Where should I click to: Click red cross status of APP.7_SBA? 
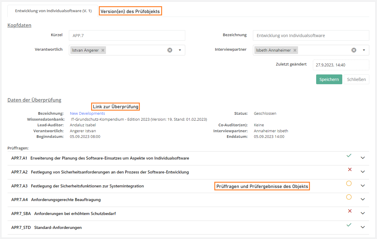(350, 211)
